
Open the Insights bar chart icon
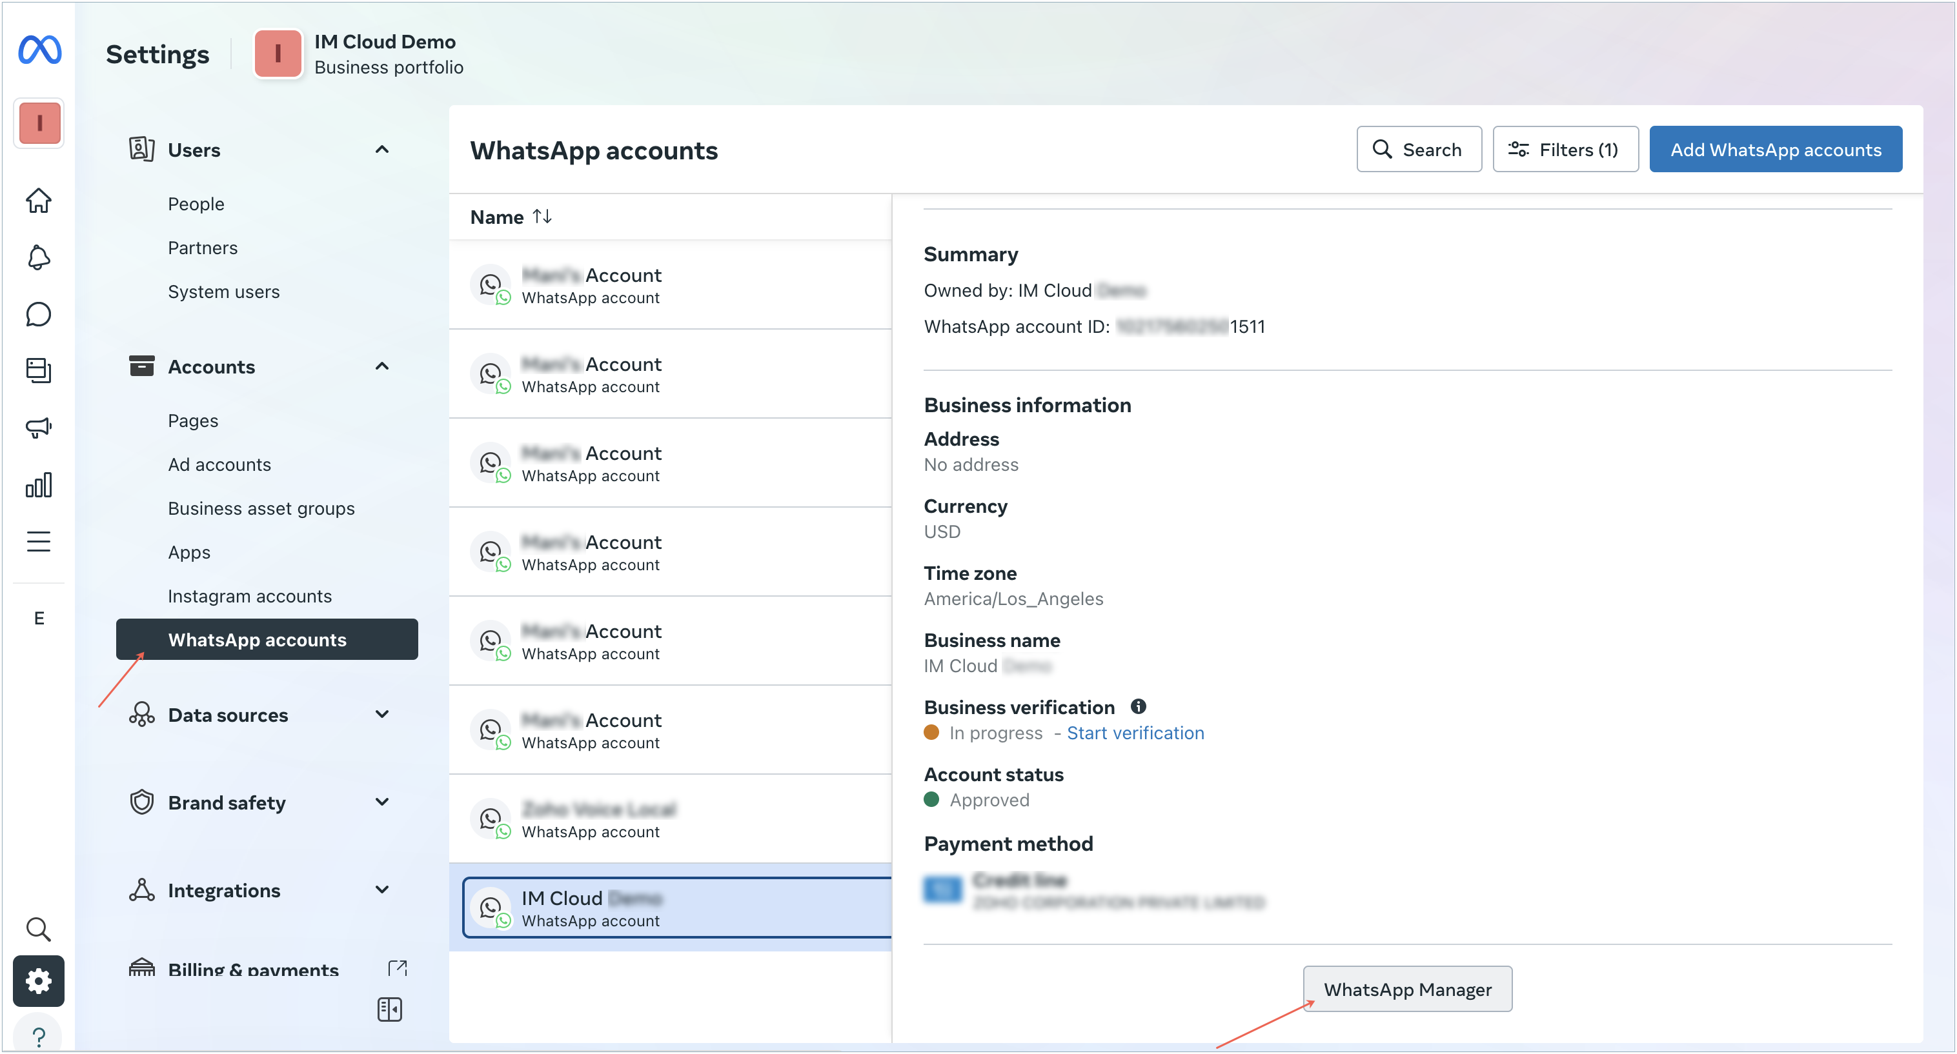click(39, 484)
